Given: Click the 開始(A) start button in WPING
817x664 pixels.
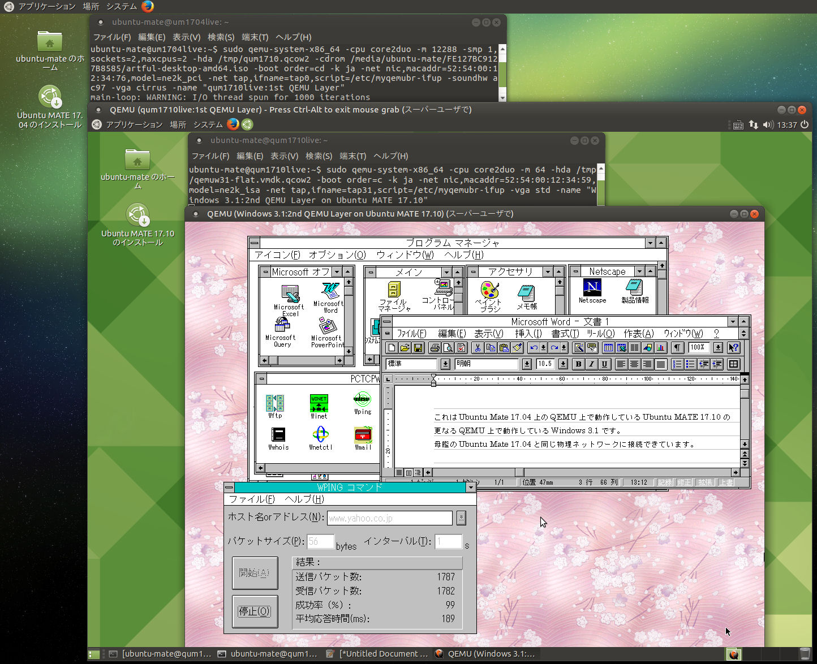Looking at the screenshot, I should [x=255, y=573].
